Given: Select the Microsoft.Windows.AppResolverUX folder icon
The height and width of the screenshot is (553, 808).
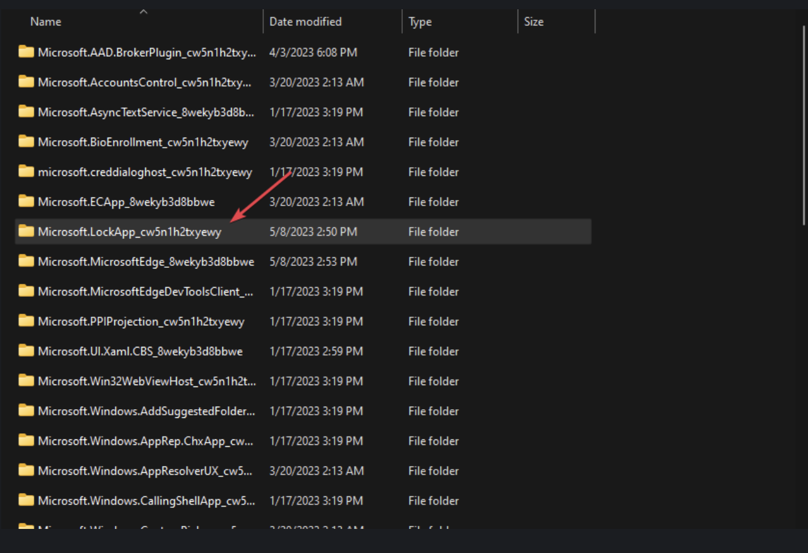Looking at the screenshot, I should 26,470.
